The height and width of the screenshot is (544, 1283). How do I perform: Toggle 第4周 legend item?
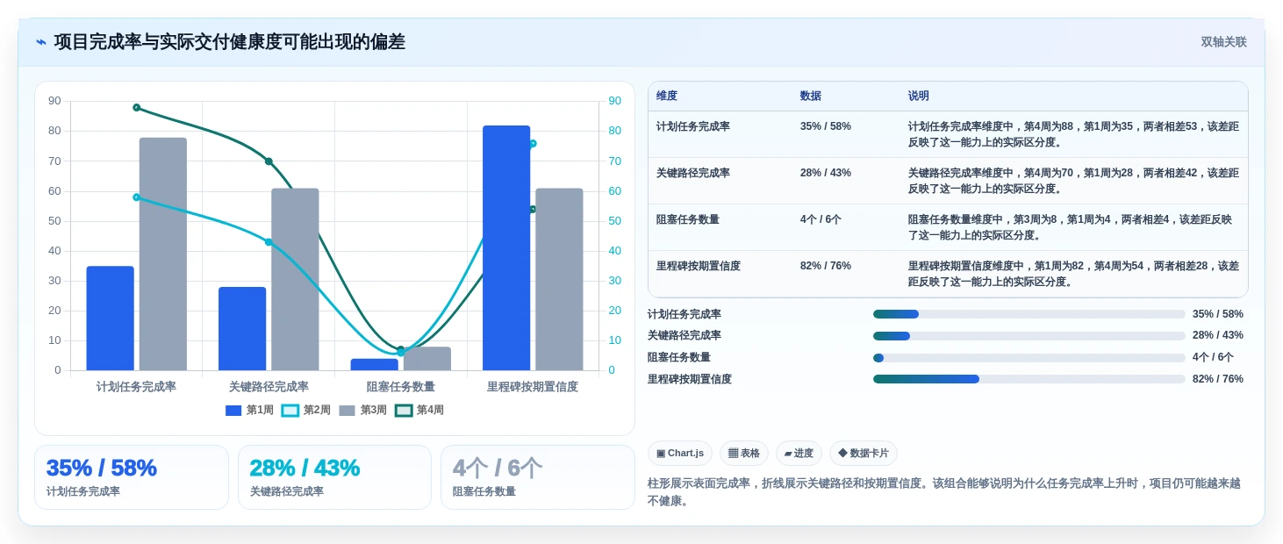[x=419, y=410]
